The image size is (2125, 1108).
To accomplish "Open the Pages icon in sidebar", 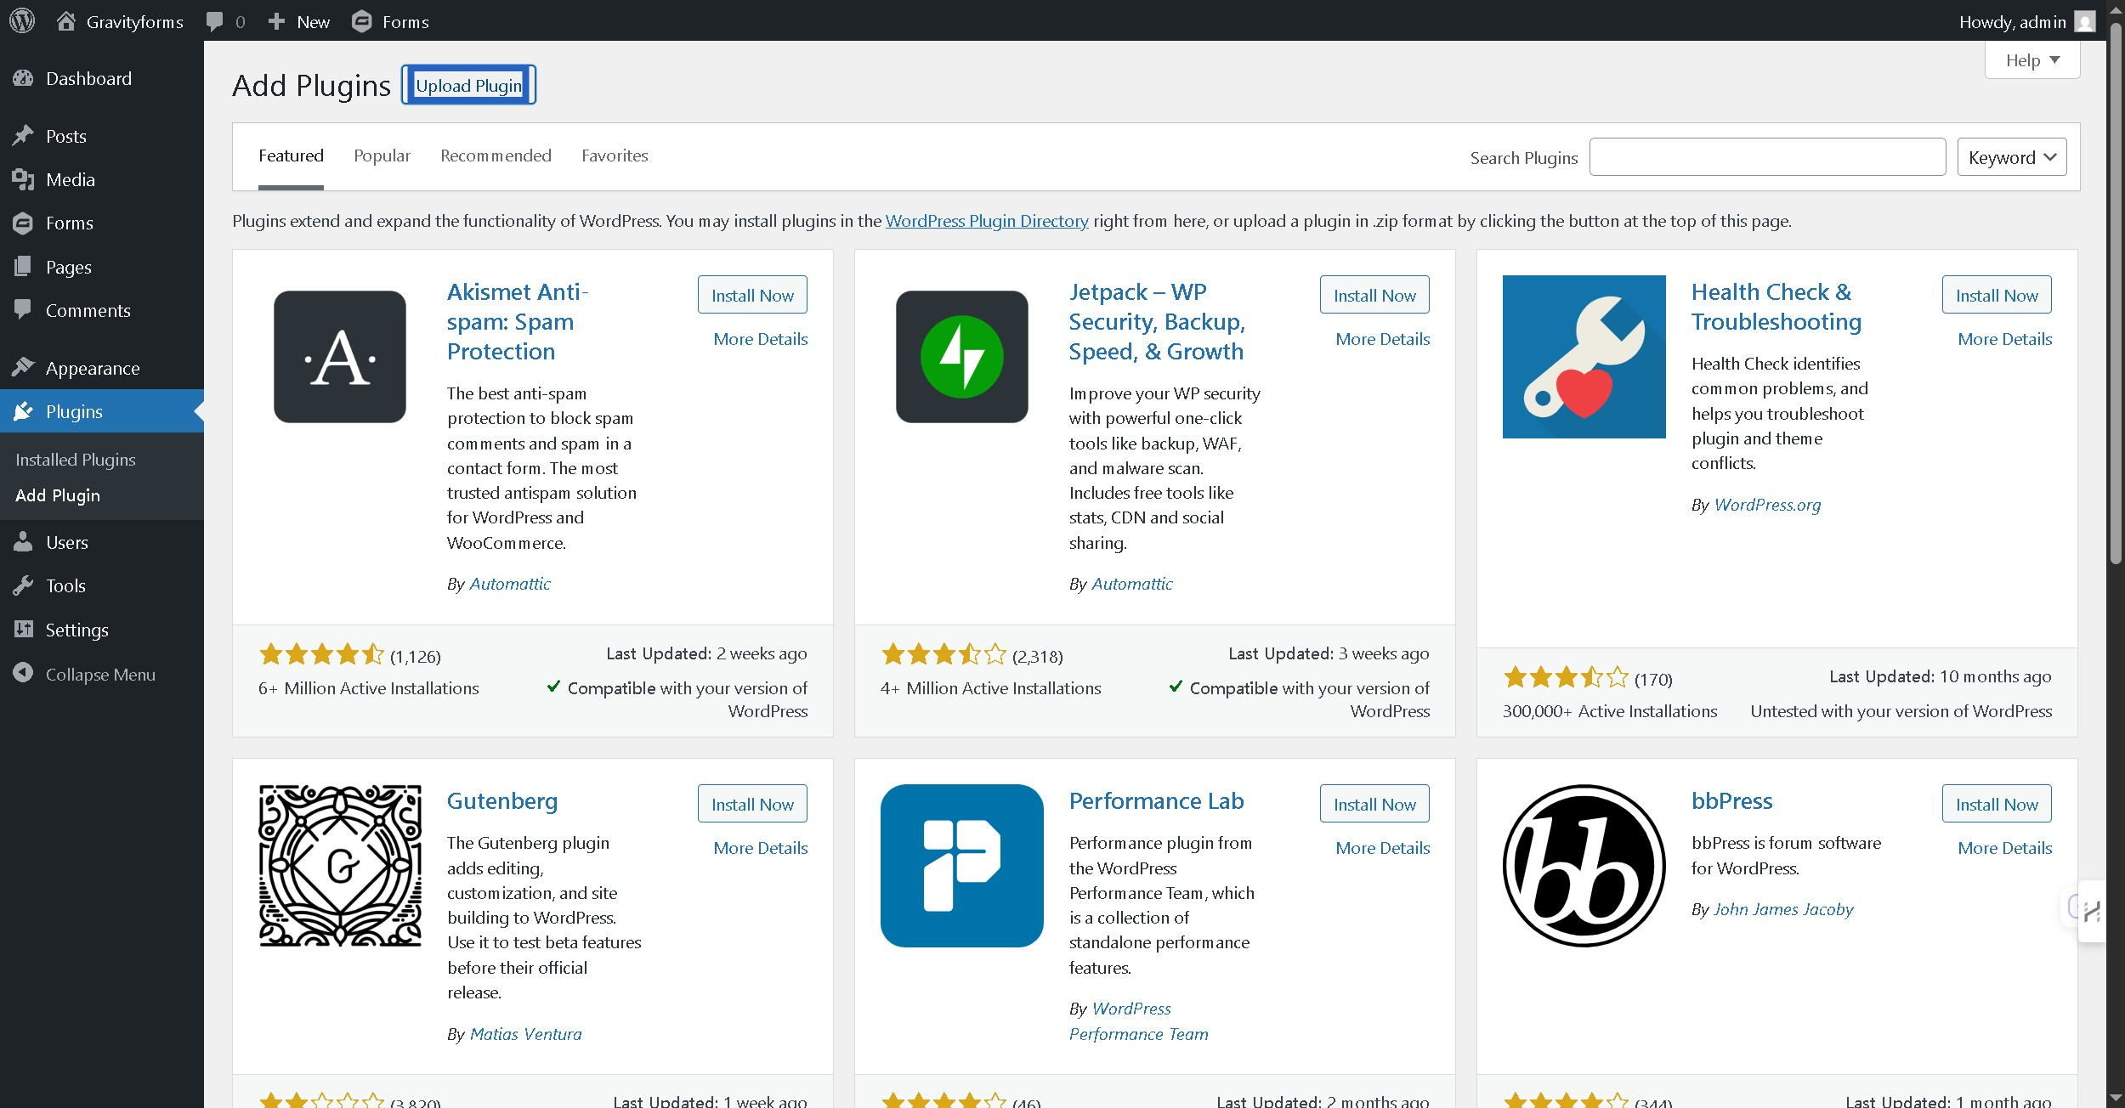I will tap(23, 267).
